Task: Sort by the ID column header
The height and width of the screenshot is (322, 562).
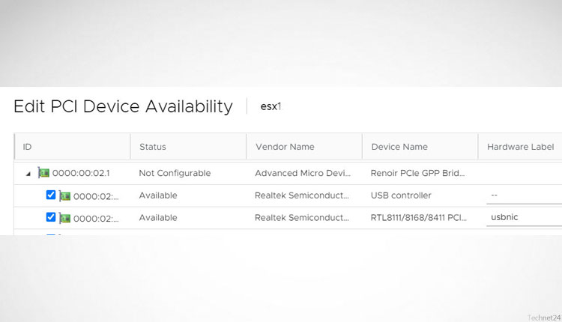Action: point(28,147)
